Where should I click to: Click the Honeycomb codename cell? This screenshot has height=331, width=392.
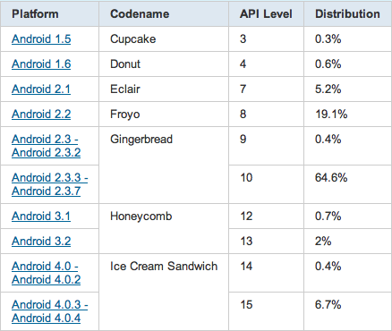(164, 229)
